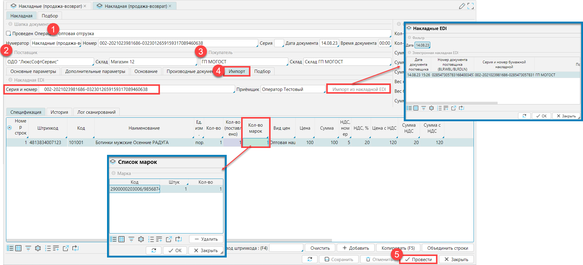Toggle the Проведен checkbox
Screen dimensions: 583x265
coord(9,33)
